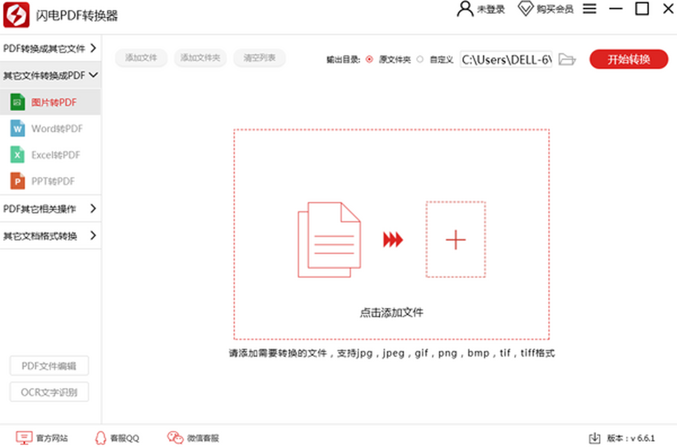Click the diamond 购买会员 membership icon
Screen dimensions: 677x447
coord(525,9)
